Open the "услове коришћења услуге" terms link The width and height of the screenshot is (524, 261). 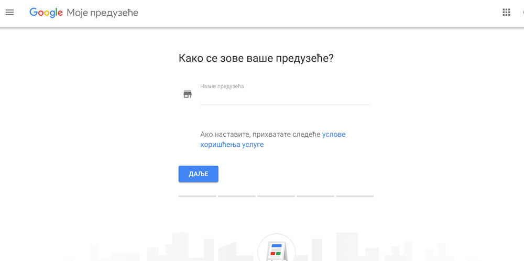click(x=232, y=145)
